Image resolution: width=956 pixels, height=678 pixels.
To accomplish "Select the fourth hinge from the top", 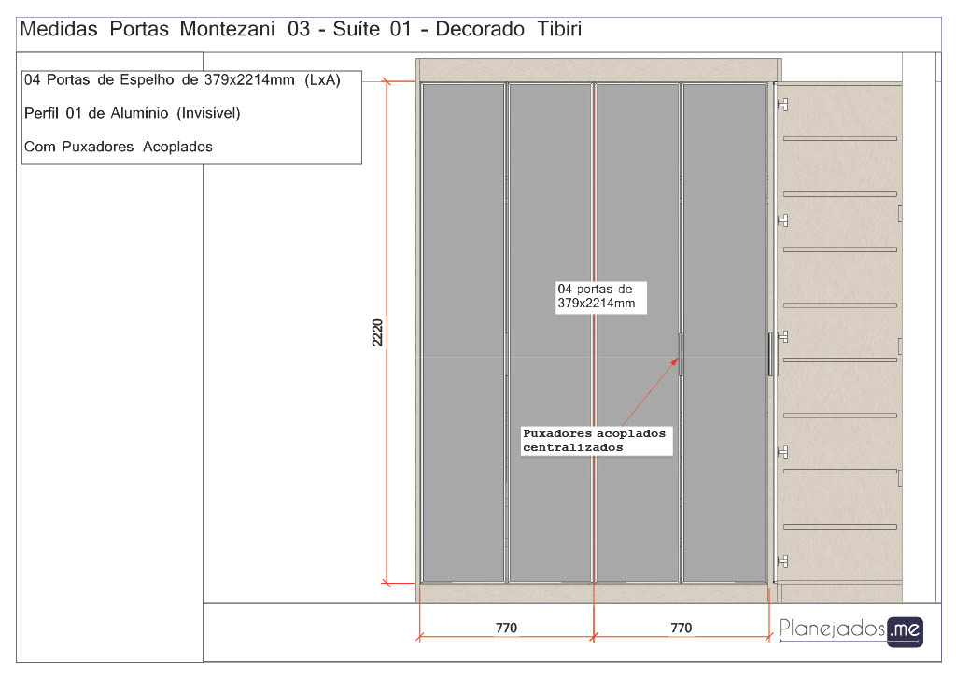I will pos(782,451).
